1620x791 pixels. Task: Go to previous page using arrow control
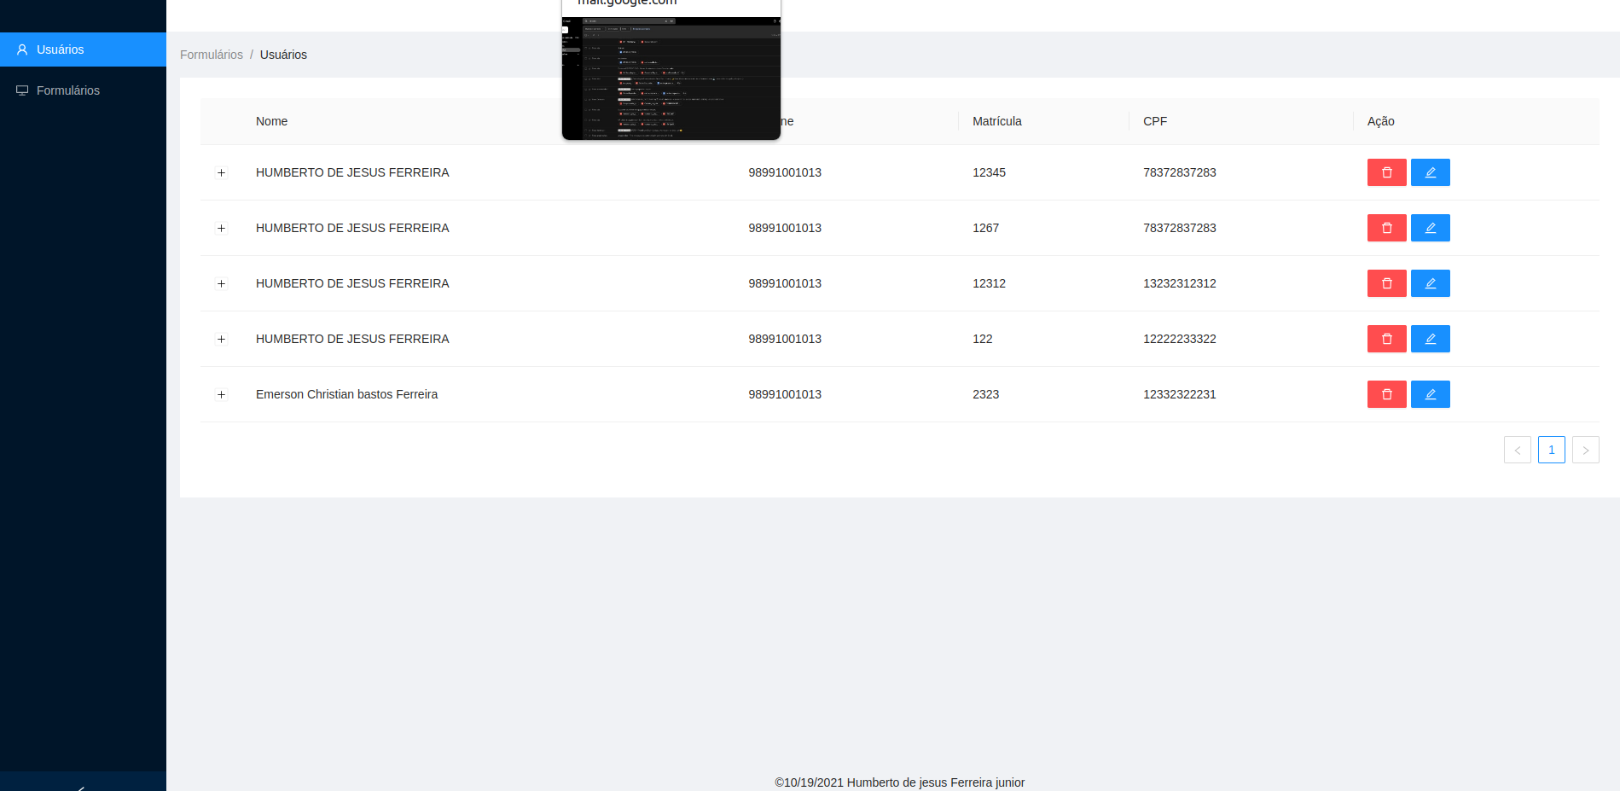(1517, 450)
